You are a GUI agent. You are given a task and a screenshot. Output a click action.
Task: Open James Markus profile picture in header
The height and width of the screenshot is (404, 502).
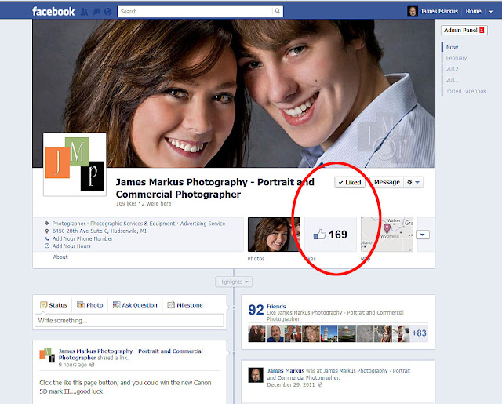point(413,11)
